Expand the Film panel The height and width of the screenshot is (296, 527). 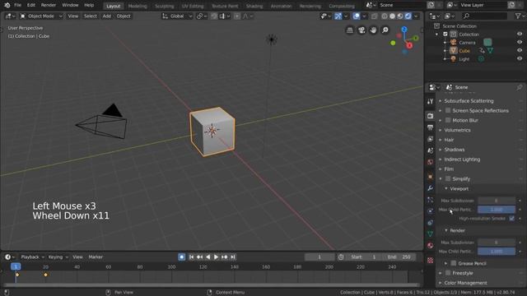point(449,169)
